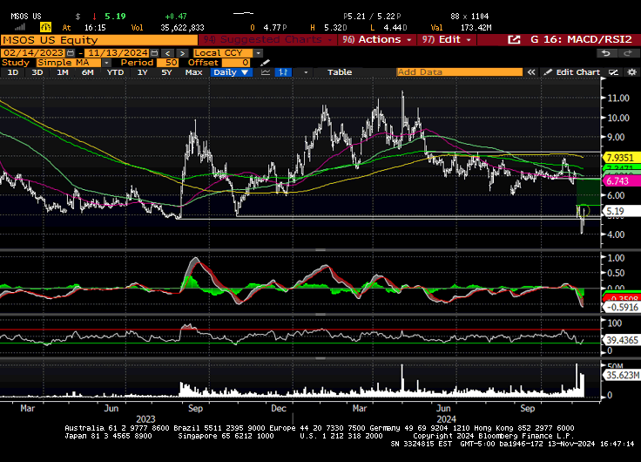The width and height of the screenshot is (641, 462).
Task: Select the 1Y range tab
Action: coord(142,72)
